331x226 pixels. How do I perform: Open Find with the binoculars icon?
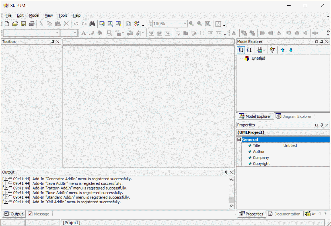[x=92, y=24]
